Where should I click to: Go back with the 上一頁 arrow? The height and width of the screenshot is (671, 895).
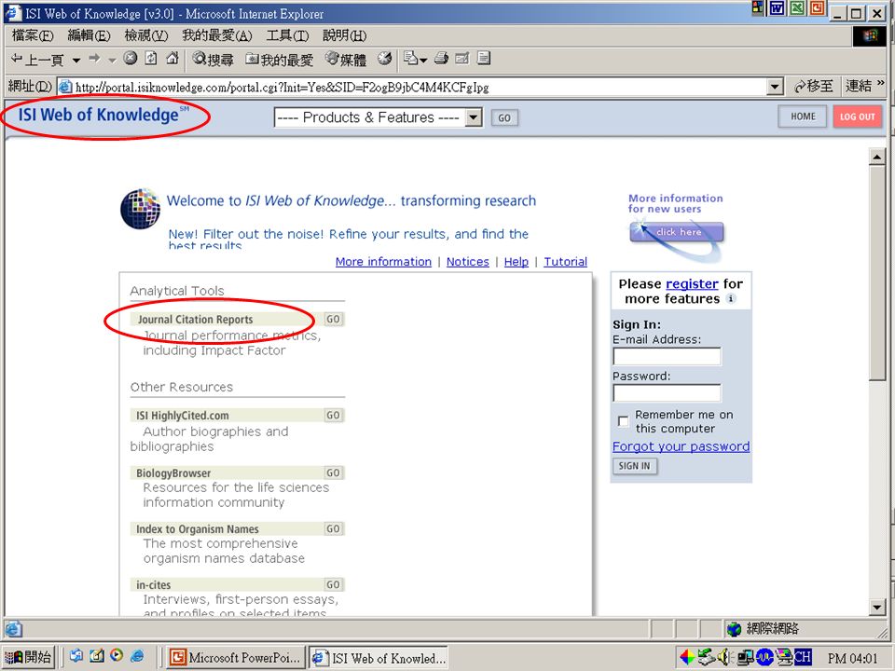(37, 60)
